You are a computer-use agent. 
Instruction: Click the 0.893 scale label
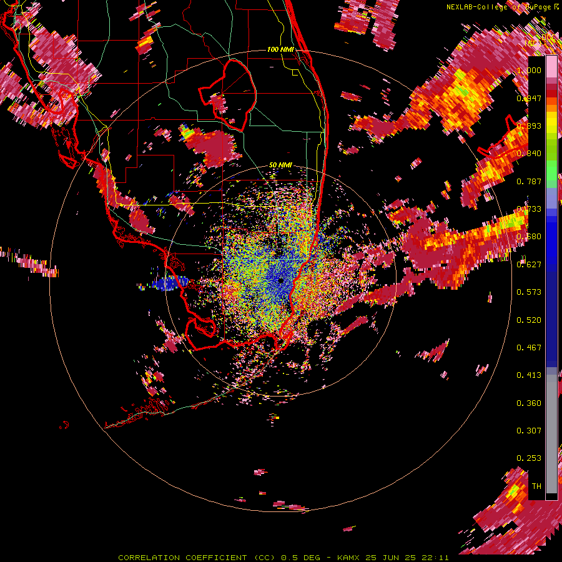529,126
